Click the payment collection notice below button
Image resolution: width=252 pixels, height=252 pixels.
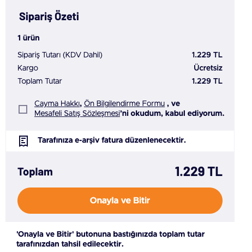(111, 239)
